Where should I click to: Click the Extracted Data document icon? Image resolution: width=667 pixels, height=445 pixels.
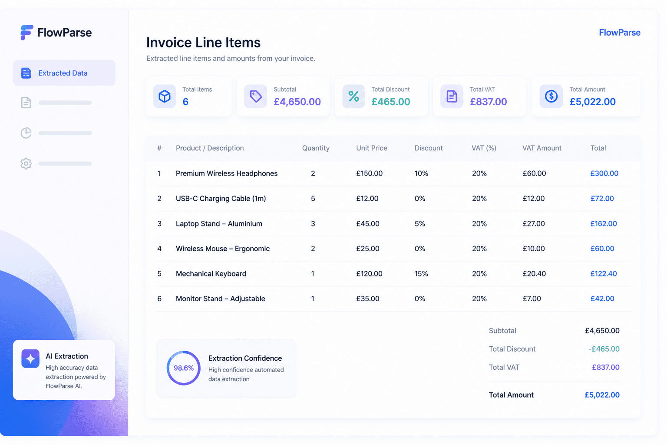click(26, 73)
